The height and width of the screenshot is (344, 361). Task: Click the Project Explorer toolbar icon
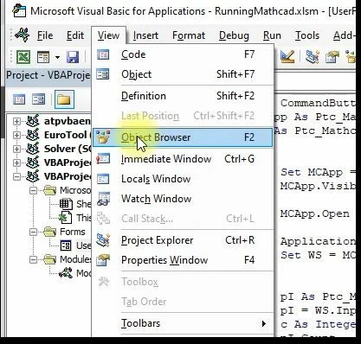(313, 57)
